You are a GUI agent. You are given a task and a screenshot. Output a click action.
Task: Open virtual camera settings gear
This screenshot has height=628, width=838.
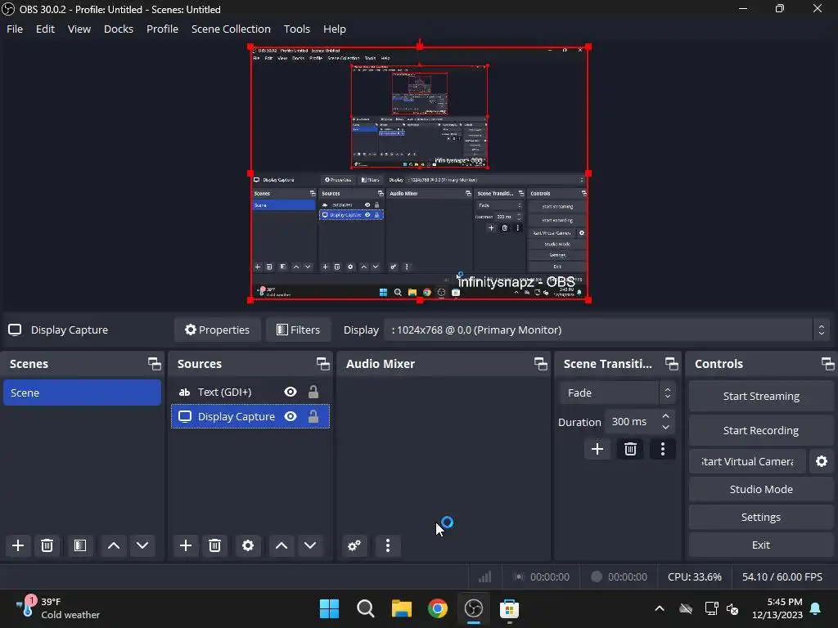822,461
